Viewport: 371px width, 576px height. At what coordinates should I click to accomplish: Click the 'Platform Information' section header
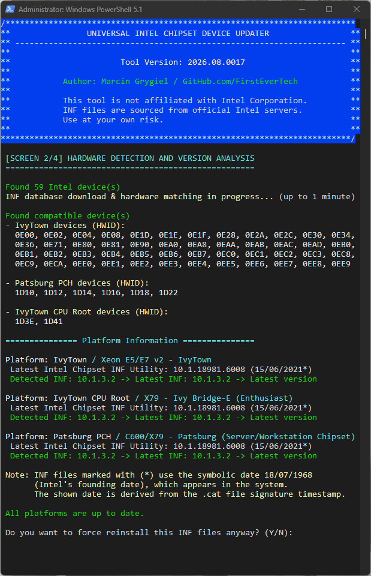coord(130,341)
